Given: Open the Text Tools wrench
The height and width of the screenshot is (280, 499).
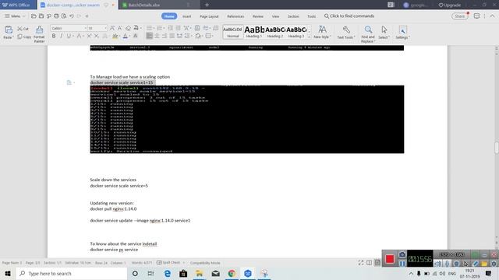Looking at the screenshot, I should click(x=346, y=30).
